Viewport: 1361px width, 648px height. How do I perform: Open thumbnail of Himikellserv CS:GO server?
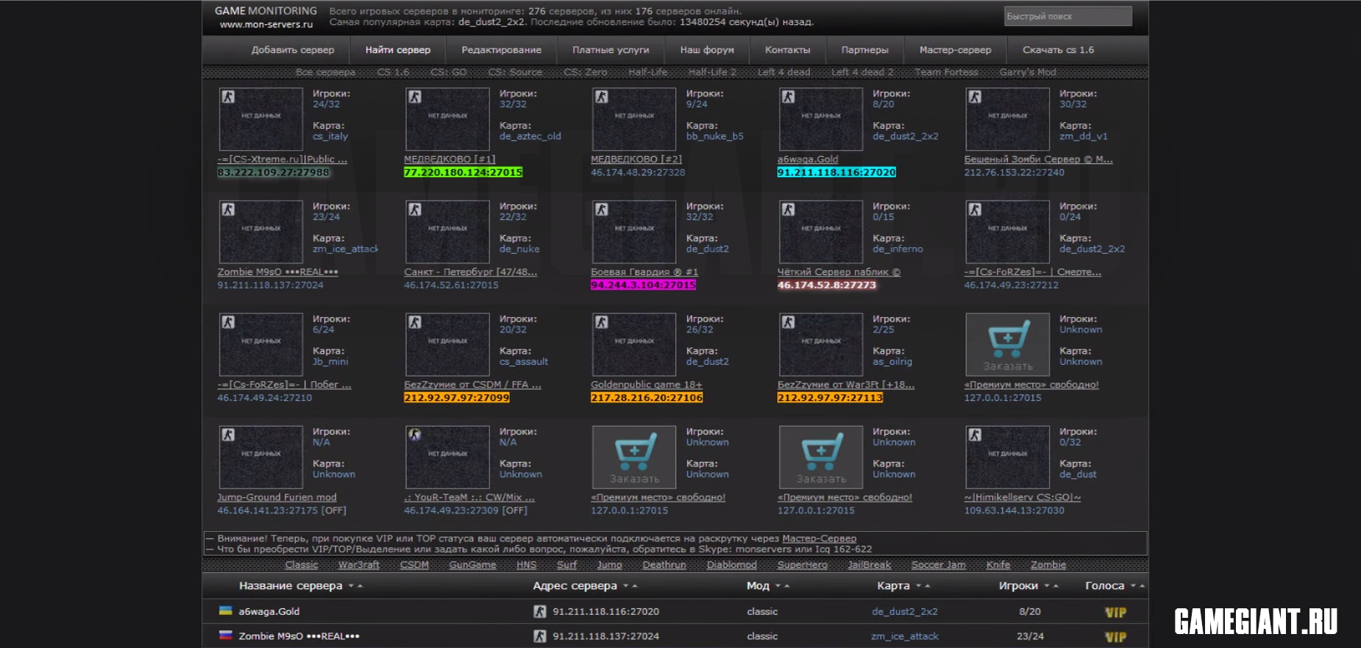point(1008,457)
